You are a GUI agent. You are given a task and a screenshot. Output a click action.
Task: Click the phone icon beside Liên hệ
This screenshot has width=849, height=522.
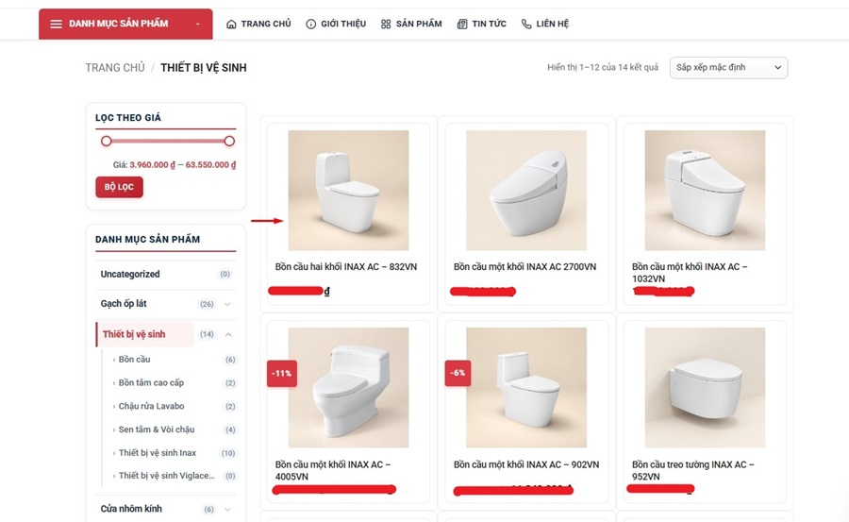[x=526, y=24]
